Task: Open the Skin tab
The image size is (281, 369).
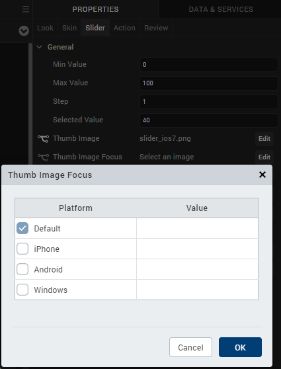Action: (x=69, y=28)
